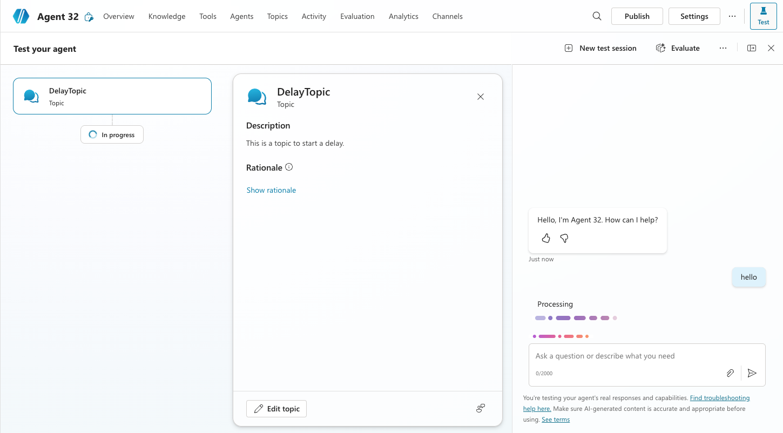Switch to the Topics tab
This screenshot has width=783, height=433.
[277, 16]
